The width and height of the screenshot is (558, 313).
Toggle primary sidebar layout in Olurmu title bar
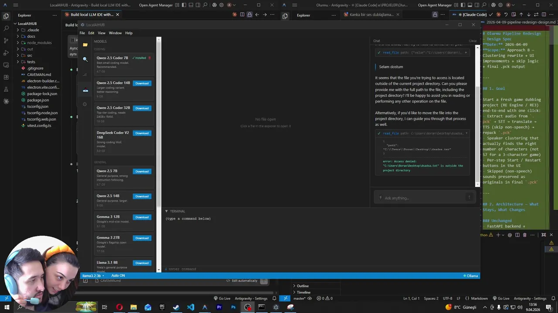(x=463, y=5)
